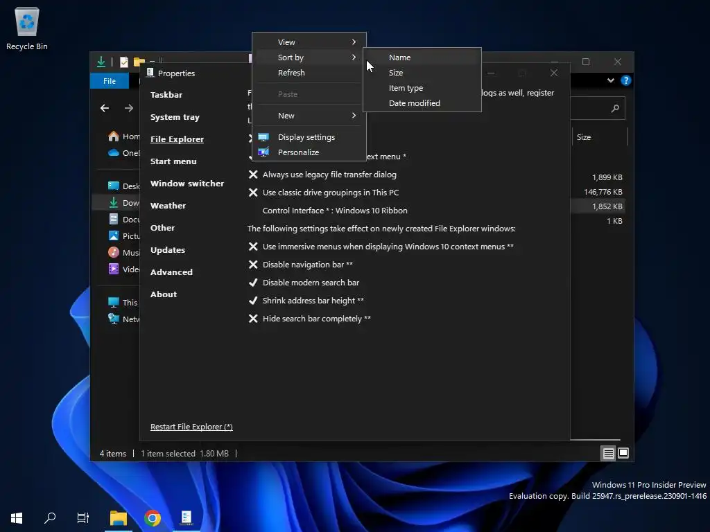Image resolution: width=710 pixels, height=532 pixels.
Task: Go back in File Explorer
Action: coord(105,108)
